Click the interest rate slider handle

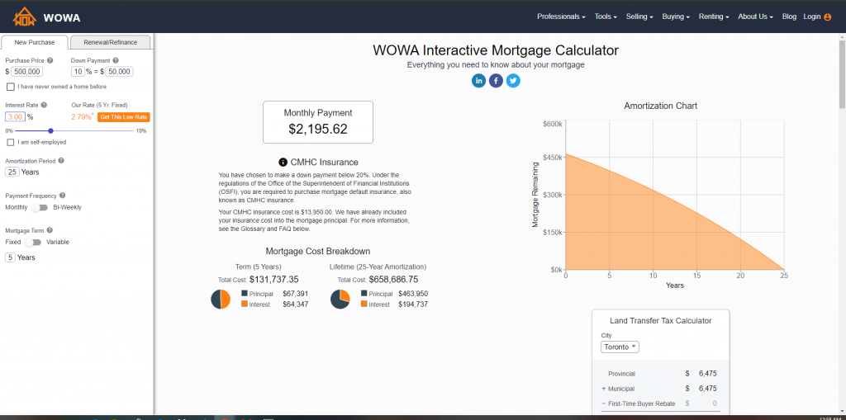(x=51, y=130)
